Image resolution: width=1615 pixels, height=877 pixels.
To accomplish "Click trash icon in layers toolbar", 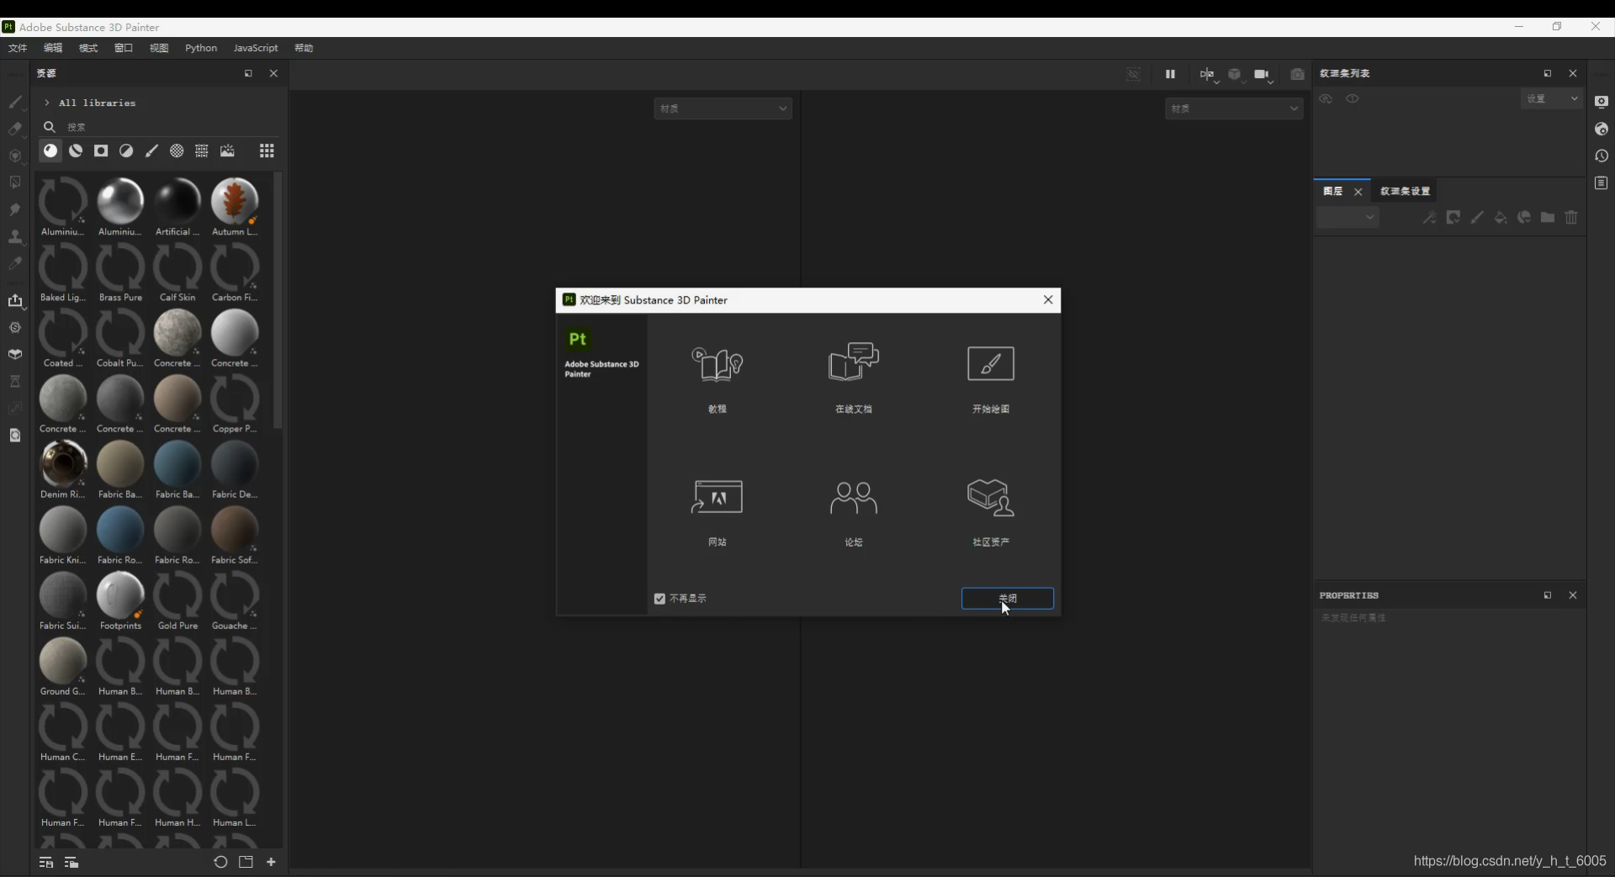I will click(1571, 218).
